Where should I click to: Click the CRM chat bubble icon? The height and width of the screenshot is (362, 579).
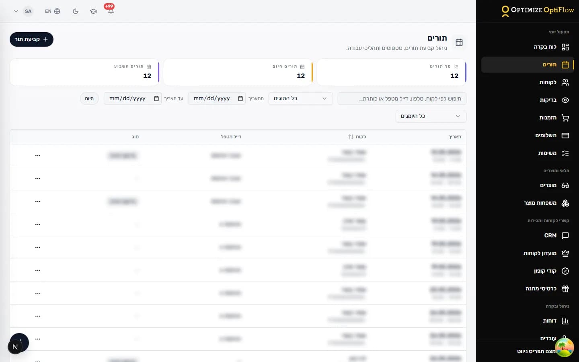[565, 236]
